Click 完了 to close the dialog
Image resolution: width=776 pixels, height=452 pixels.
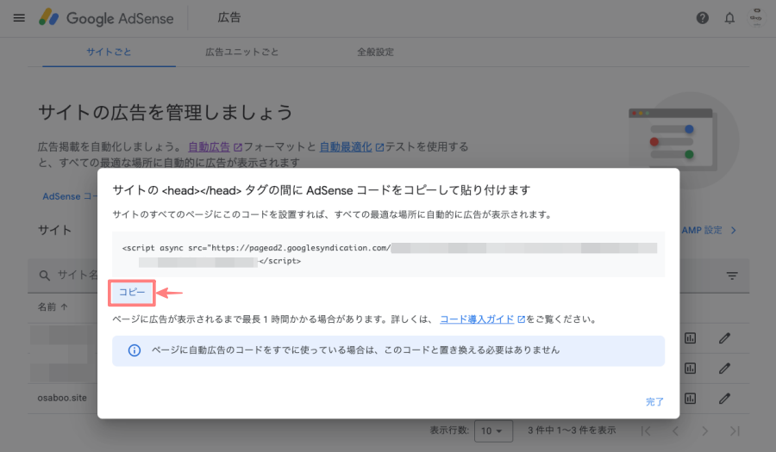point(654,401)
